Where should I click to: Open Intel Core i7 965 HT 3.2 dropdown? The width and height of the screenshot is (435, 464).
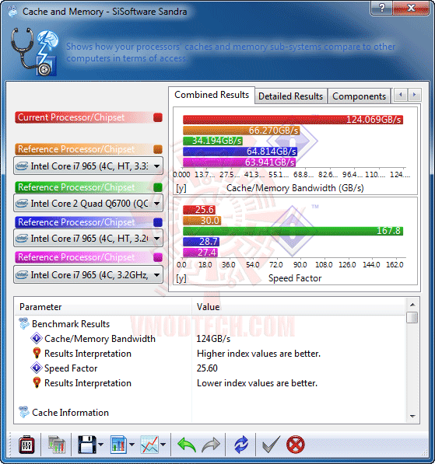tap(88, 238)
